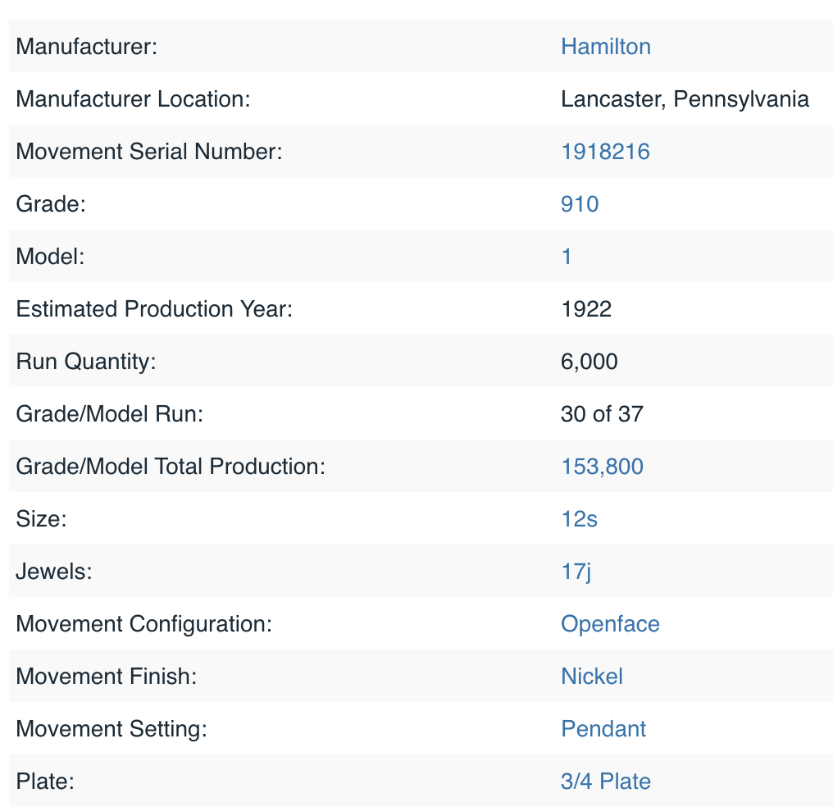
Task: Select the Openface configuration link
Action: [x=610, y=624]
